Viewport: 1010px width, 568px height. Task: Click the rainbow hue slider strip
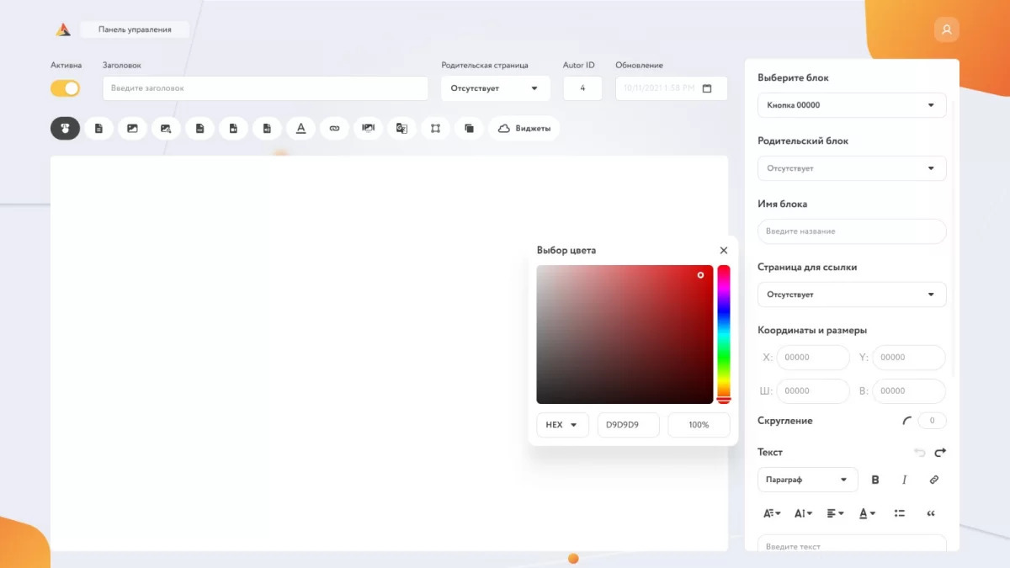[x=723, y=332]
